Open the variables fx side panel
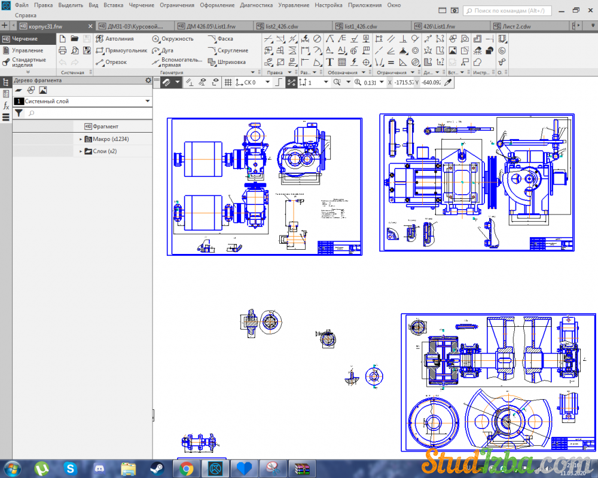The image size is (598, 478). 6,105
